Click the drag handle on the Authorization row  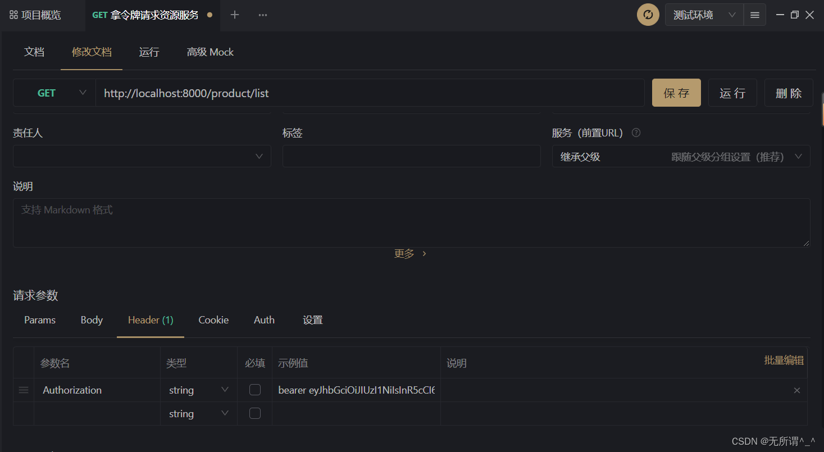(23, 390)
